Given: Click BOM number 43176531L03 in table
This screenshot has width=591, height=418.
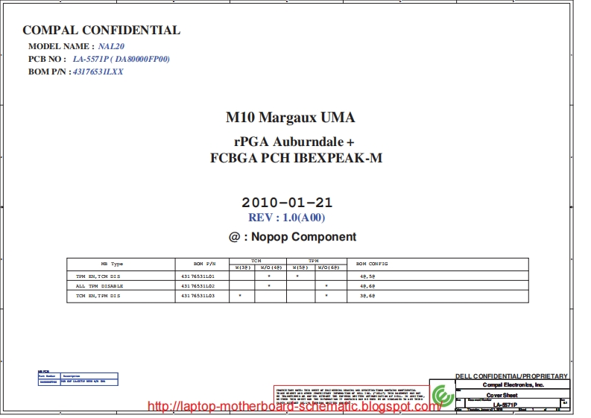Looking at the screenshot, I should click(197, 296).
